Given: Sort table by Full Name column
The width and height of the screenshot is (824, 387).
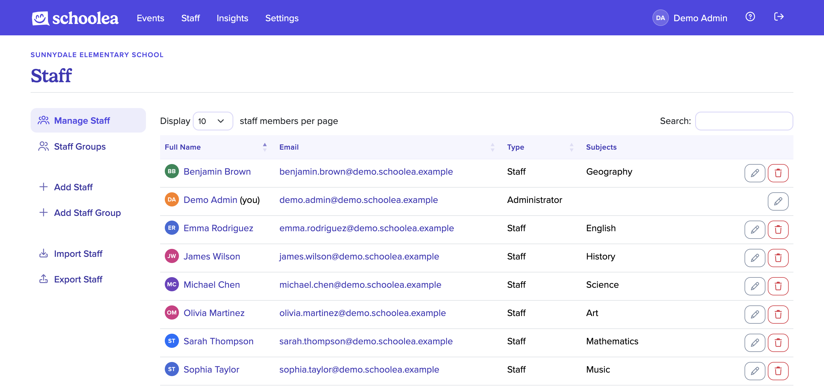Looking at the screenshot, I should tap(217, 147).
